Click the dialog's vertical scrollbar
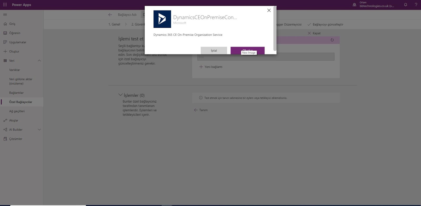 [275, 28]
